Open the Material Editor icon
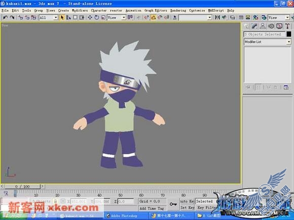Screen dimensions: 294x220 255,18
